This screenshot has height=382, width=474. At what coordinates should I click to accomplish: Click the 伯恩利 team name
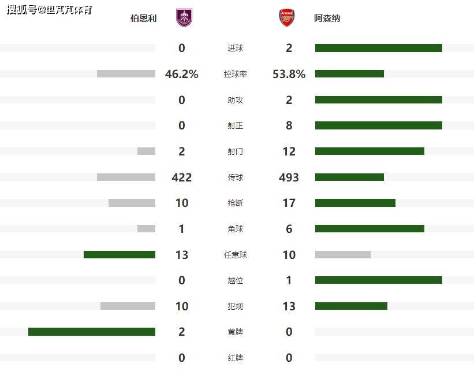[x=143, y=18]
